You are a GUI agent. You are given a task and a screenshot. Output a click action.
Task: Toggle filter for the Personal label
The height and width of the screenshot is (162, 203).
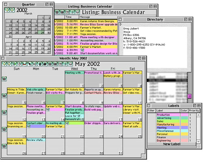click(151, 134)
